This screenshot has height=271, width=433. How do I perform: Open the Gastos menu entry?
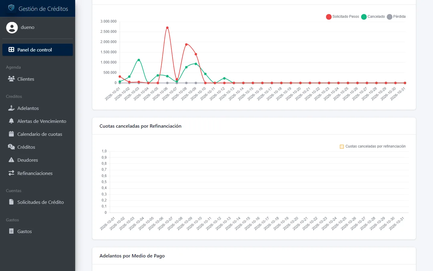(38, 231)
